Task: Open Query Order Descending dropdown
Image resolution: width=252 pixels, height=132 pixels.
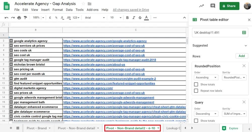Action: click(x=206, y=114)
